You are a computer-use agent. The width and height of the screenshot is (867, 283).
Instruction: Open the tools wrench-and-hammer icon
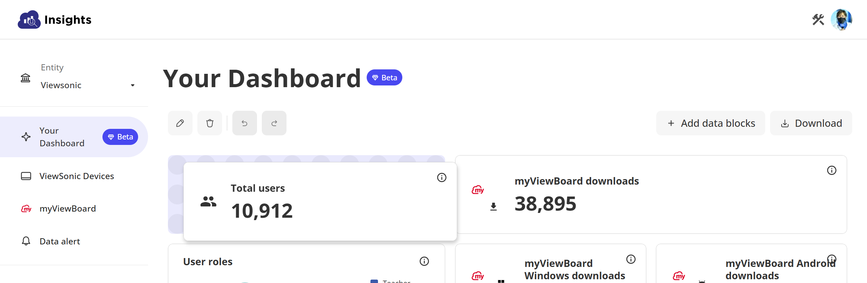coord(818,19)
